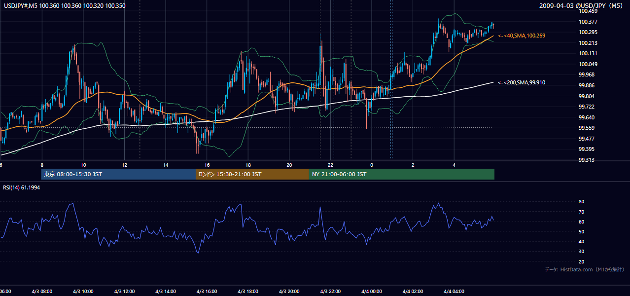
Task: Click hour marker 10 under the price chart
Action: pyautogui.click(x=83, y=165)
